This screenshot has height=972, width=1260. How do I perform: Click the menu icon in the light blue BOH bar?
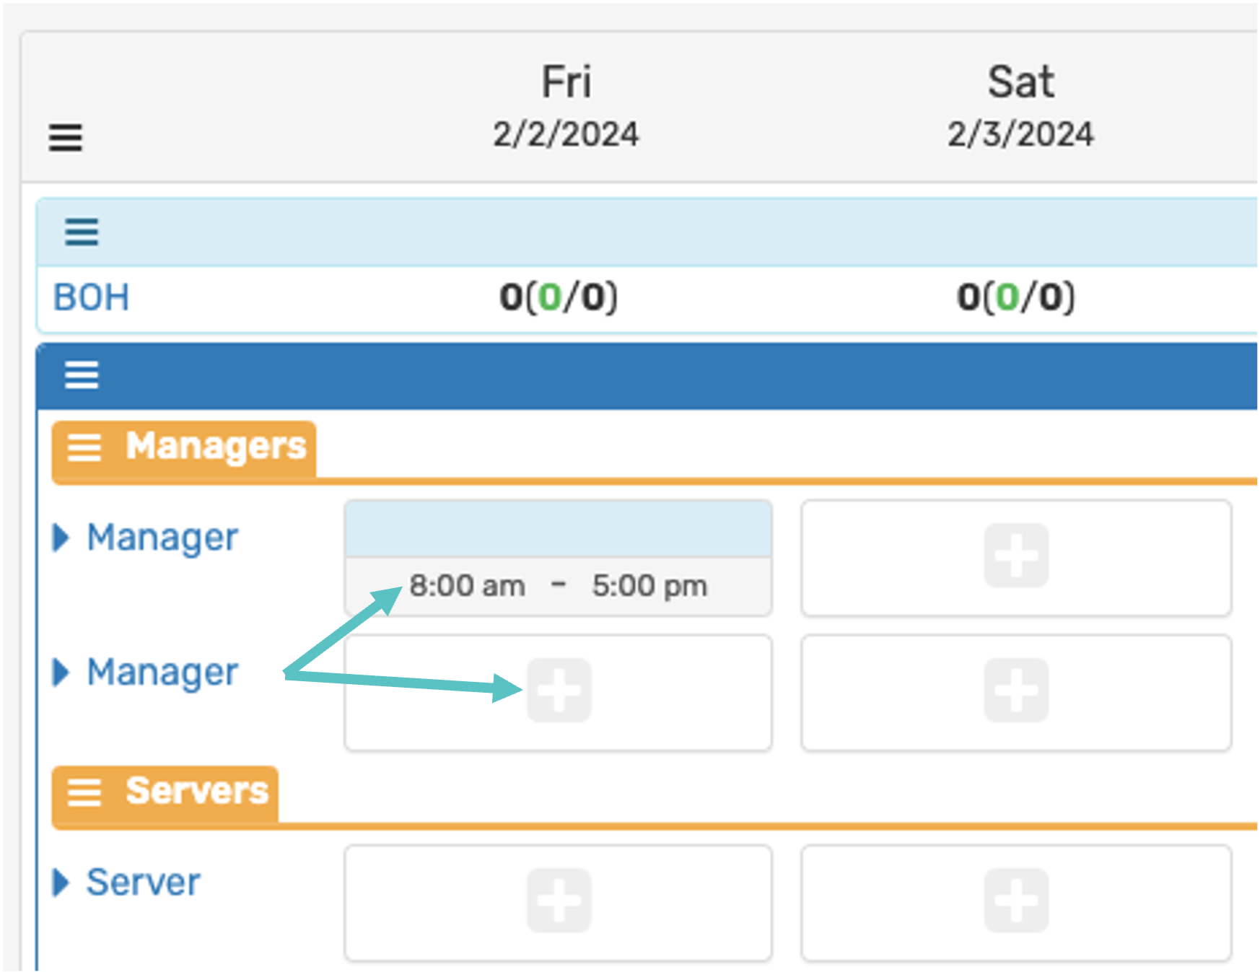[x=82, y=232]
